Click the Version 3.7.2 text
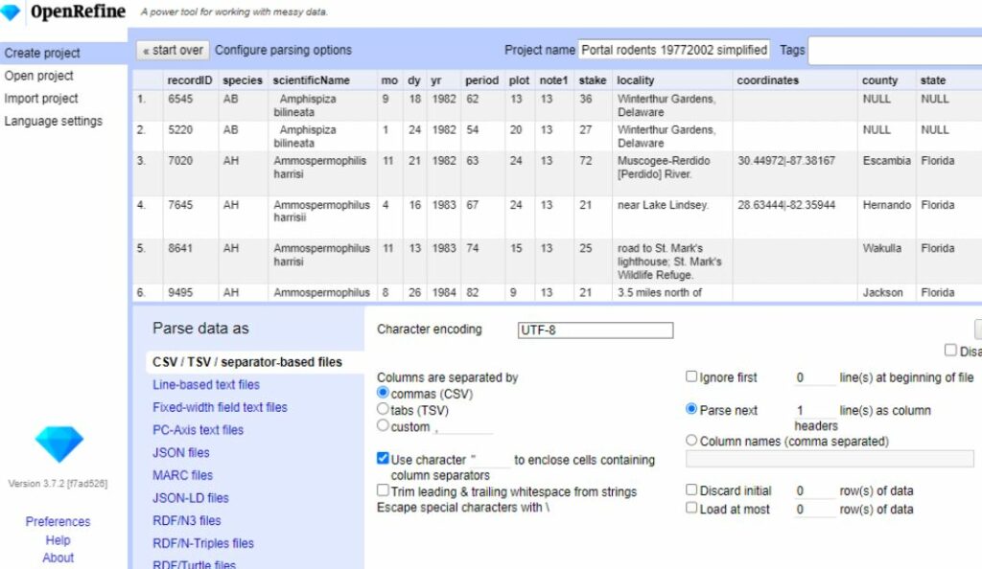Viewport: 982px width, 569px height. coord(58,484)
